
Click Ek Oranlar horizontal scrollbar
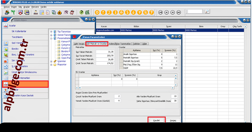pos(125,88)
